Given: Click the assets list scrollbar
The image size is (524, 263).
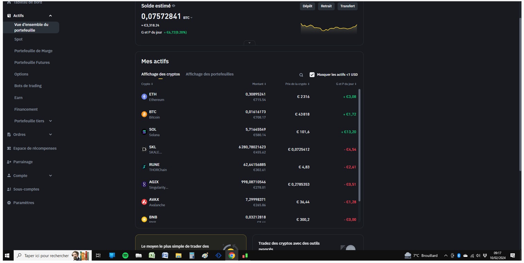Looking at the screenshot, I should click(359, 145).
